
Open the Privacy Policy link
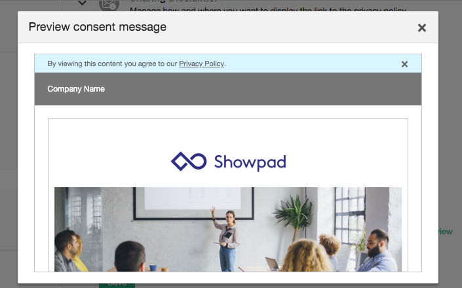pyautogui.click(x=202, y=63)
